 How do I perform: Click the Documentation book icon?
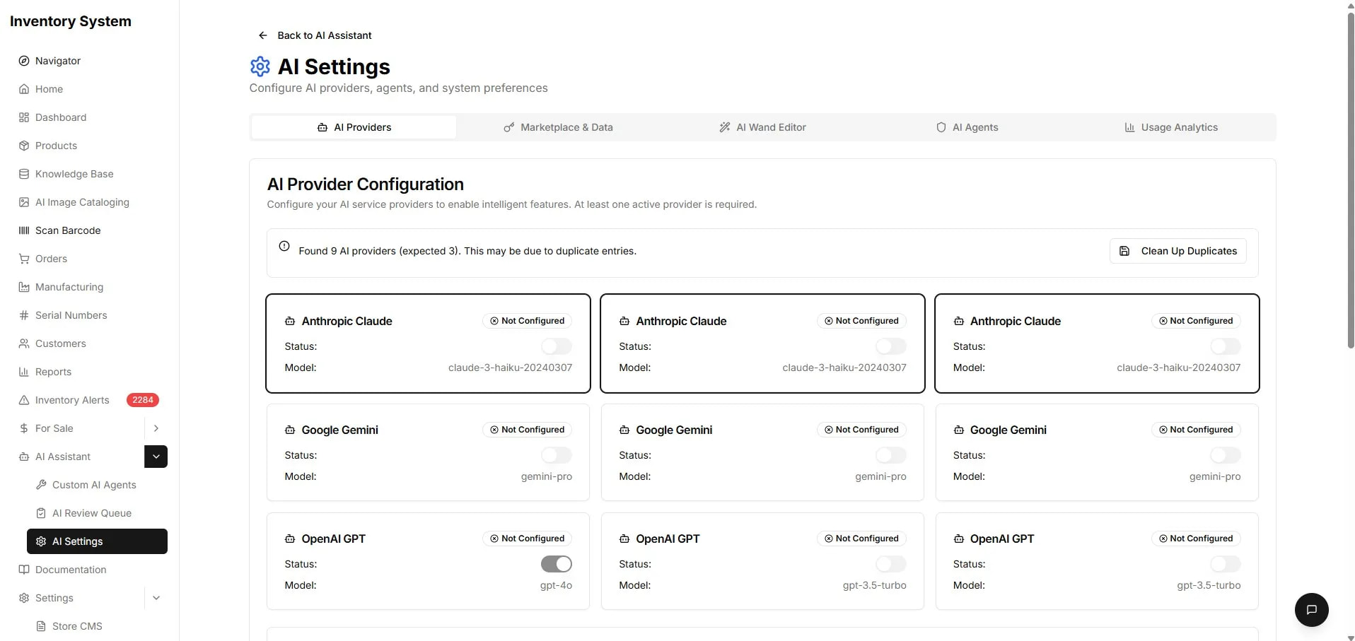pos(24,570)
